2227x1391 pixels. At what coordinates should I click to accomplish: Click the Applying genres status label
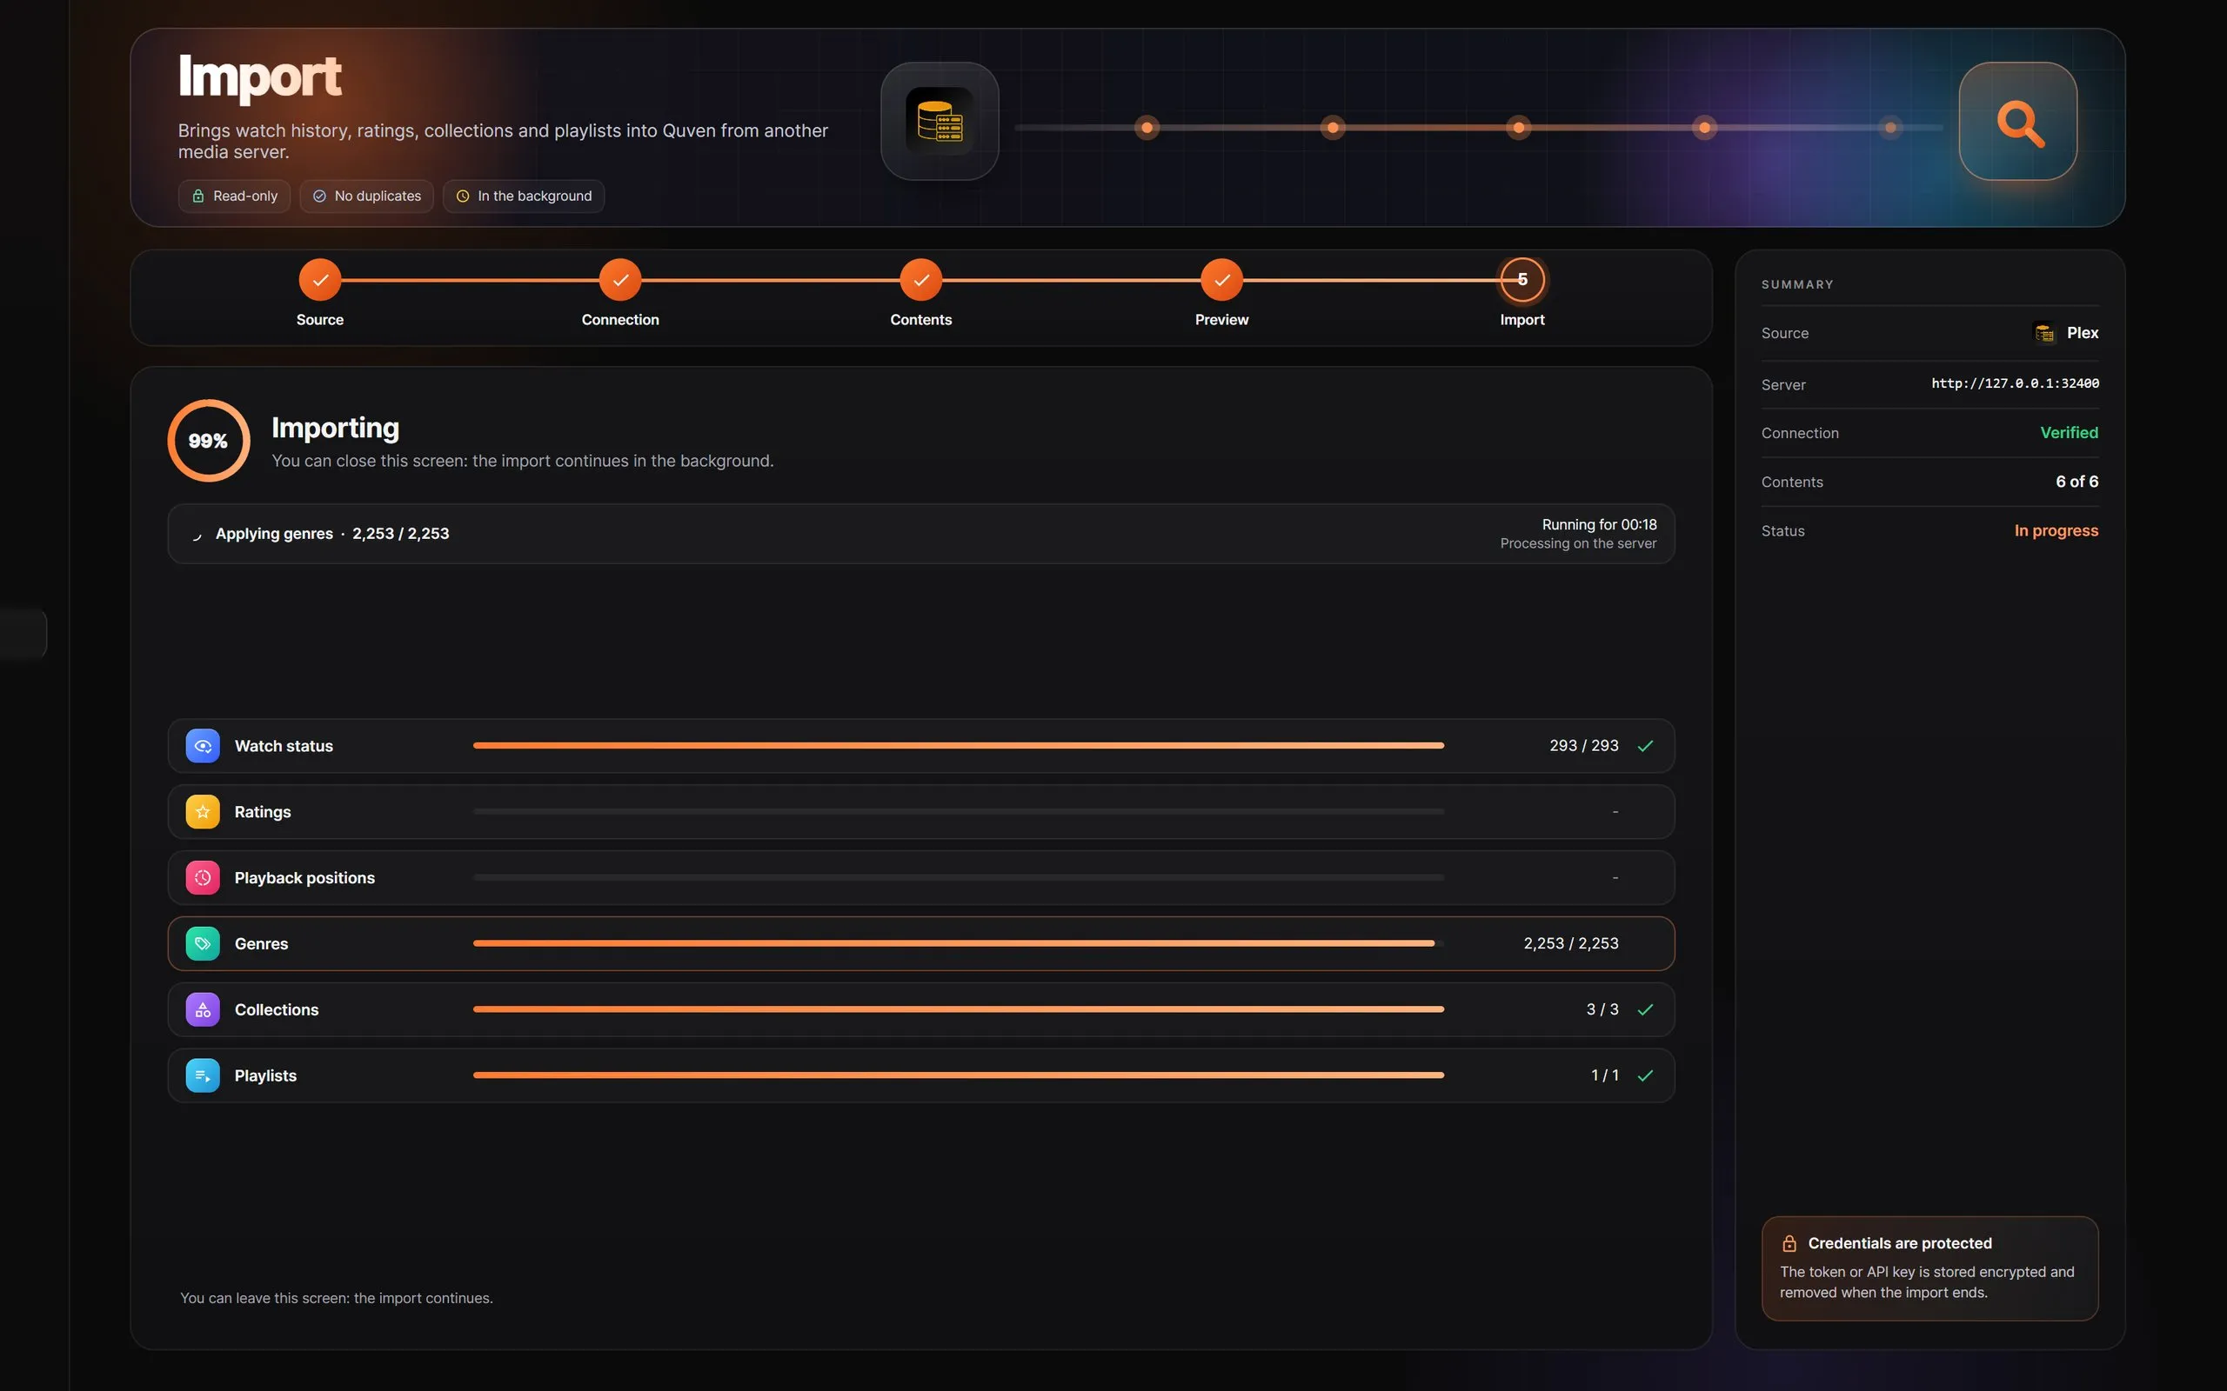274,535
